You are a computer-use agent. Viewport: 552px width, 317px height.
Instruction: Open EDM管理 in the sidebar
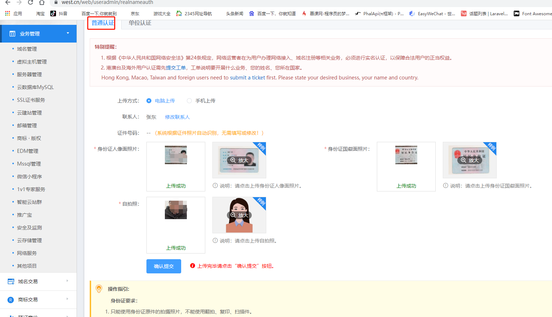tap(28, 151)
